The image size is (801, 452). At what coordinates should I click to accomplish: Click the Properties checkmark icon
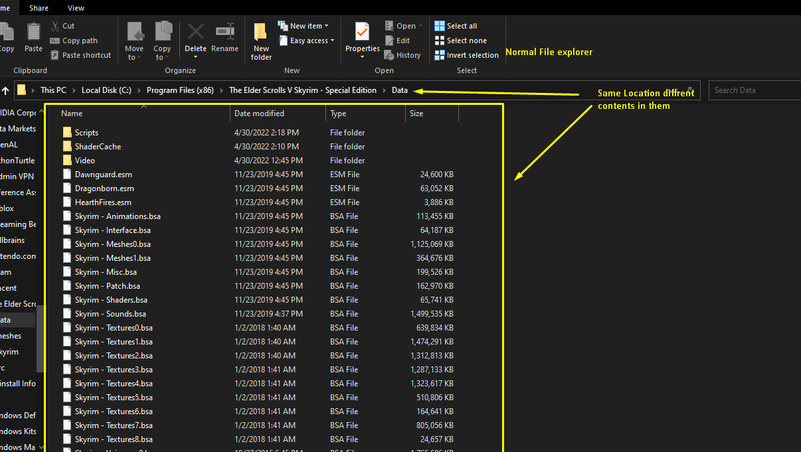[x=362, y=31]
